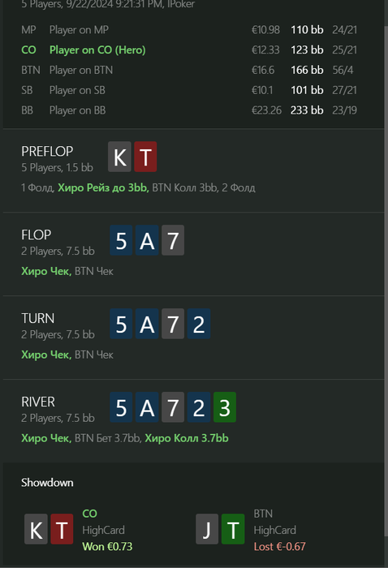The height and width of the screenshot is (568, 388).
Task: Click the green T card in BTN's showdown hand
Action: coord(233,529)
